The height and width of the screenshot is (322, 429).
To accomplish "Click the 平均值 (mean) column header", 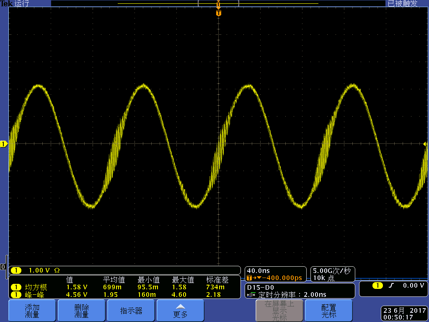I will [x=114, y=280].
